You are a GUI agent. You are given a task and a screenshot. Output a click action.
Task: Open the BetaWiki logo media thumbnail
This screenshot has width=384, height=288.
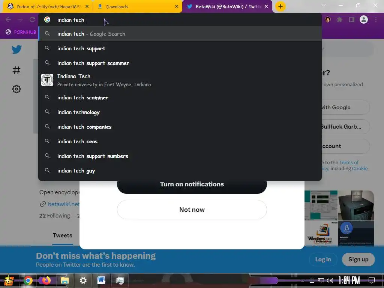pyautogui.click(x=356, y=233)
